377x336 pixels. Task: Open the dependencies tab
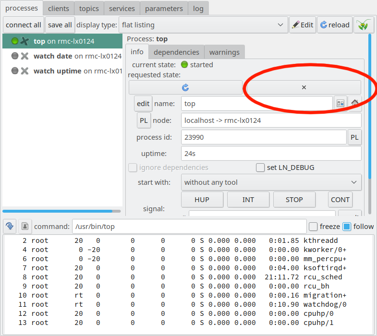point(176,52)
